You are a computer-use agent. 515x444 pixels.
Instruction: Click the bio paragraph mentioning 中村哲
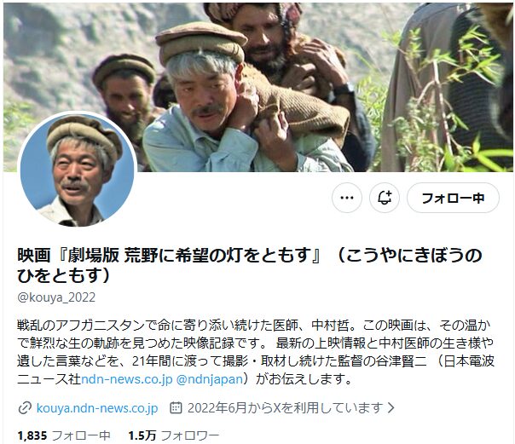click(256, 352)
